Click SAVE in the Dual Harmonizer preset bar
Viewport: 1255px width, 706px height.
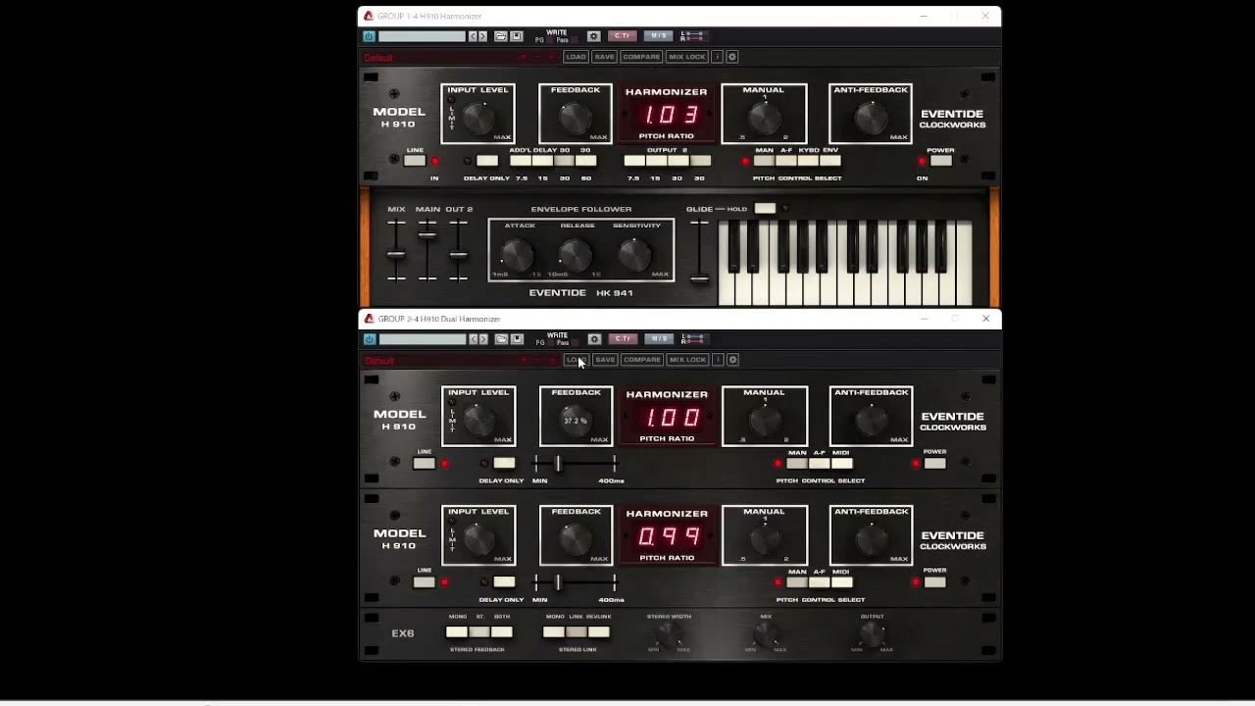605,360
